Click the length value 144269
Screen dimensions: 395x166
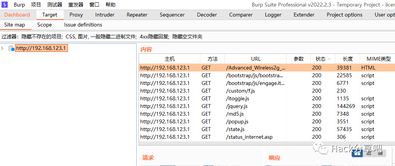pos(346,106)
